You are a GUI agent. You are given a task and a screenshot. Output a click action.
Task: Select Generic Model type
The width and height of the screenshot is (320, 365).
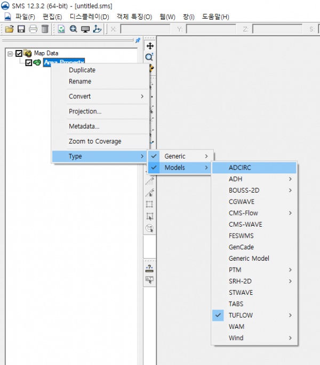tap(254, 259)
